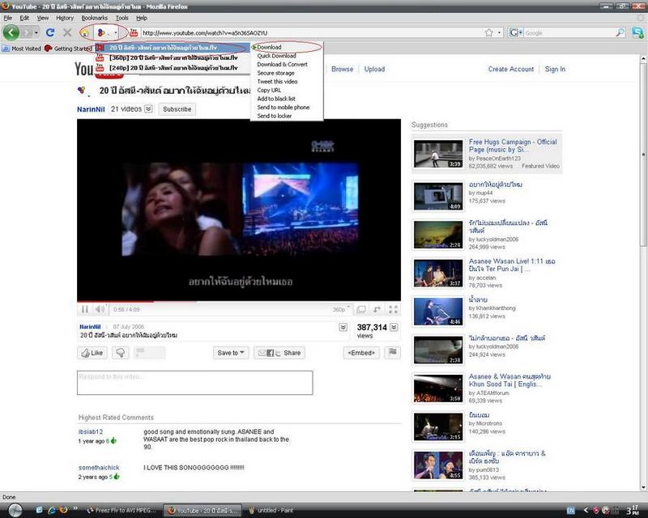Click the Create Account link
The width and height of the screenshot is (648, 518).
(x=511, y=69)
